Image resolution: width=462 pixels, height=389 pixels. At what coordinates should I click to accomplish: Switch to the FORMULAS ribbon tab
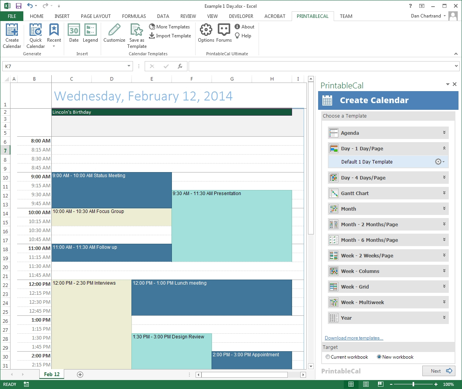tap(134, 16)
